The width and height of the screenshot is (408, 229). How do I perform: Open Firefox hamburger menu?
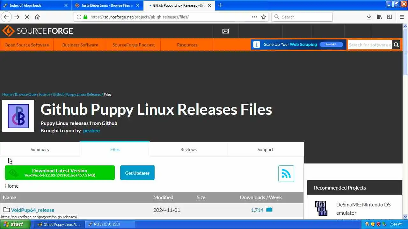click(402, 17)
